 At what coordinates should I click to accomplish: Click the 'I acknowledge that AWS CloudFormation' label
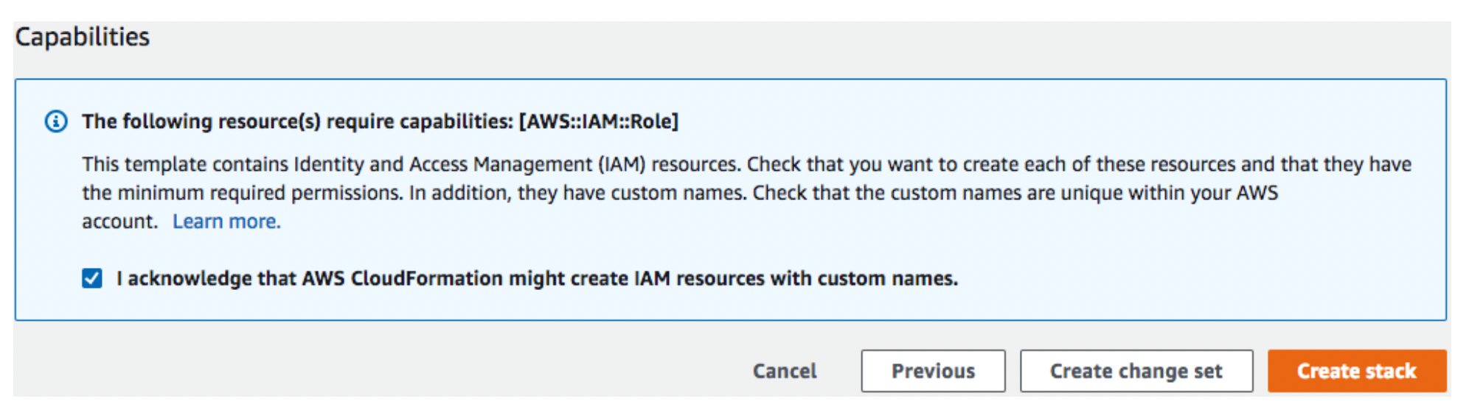pyautogui.click(x=537, y=278)
